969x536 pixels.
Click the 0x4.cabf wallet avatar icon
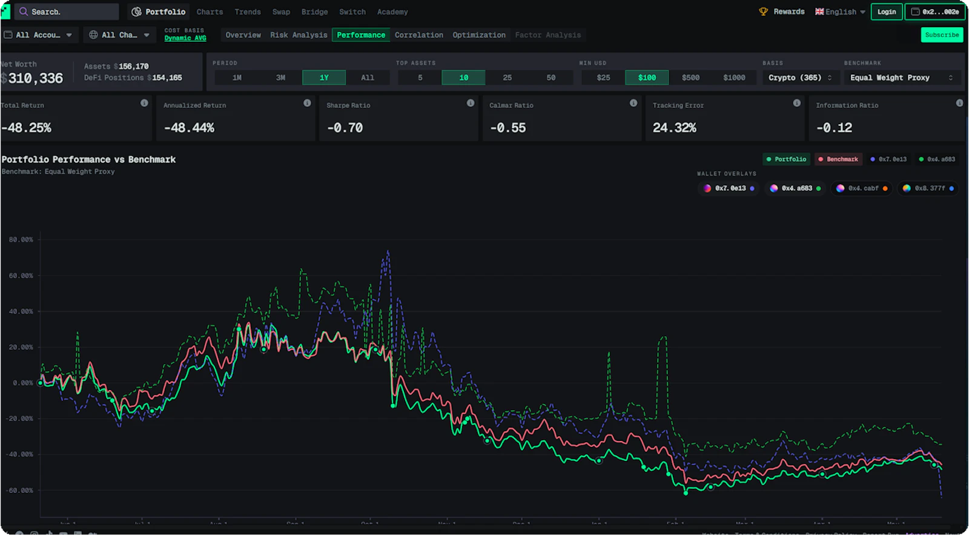tap(841, 188)
